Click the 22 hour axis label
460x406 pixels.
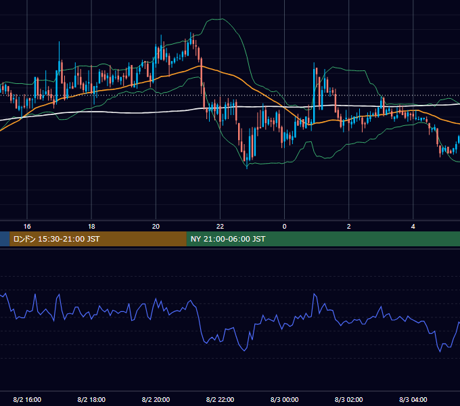pos(220,227)
